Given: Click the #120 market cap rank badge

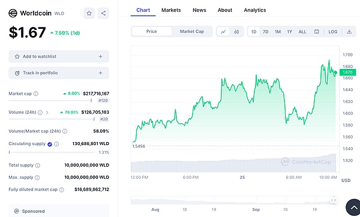Looking at the screenshot, I should [103, 101].
